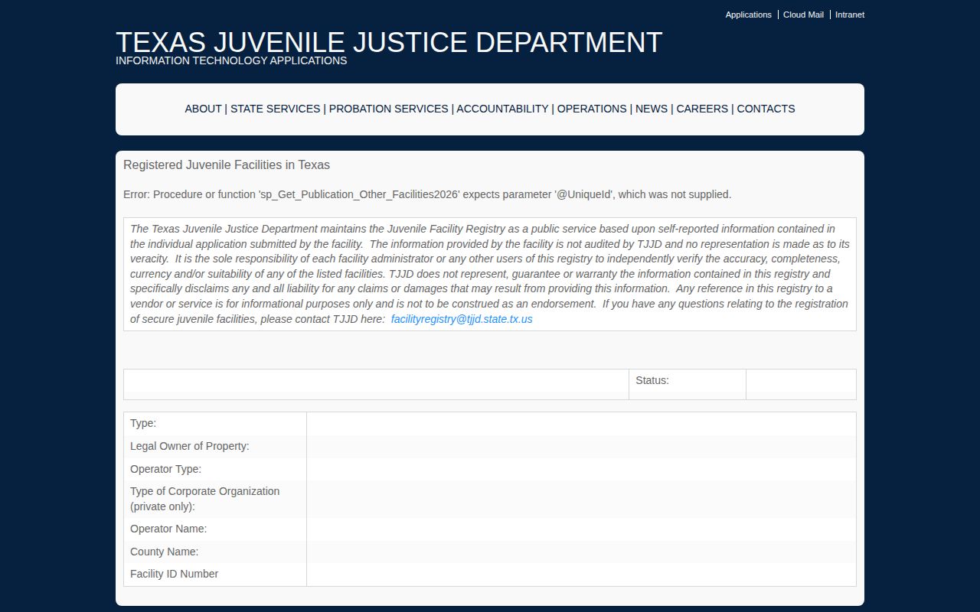The image size is (980, 612).
Task: Open the Applications link
Action: [748, 15]
